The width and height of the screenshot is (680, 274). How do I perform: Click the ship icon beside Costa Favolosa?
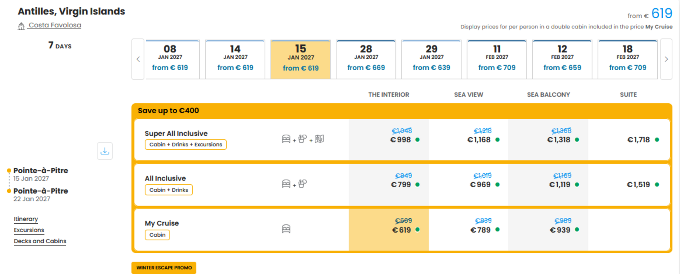(21, 26)
